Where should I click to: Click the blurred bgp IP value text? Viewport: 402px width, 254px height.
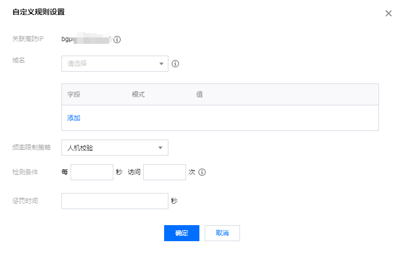click(x=87, y=40)
